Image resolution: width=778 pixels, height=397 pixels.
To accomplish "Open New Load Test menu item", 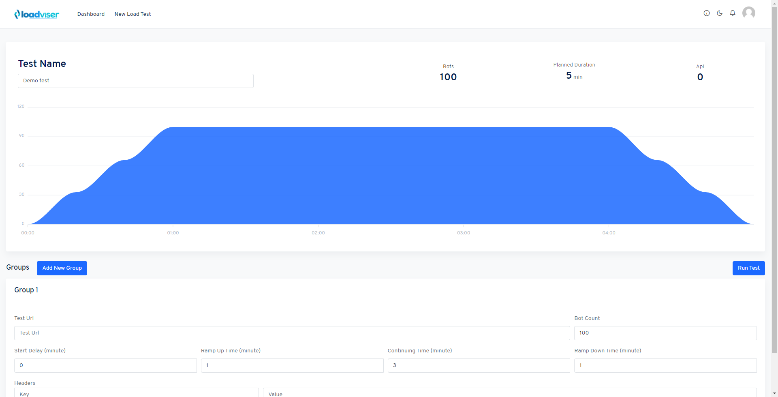I will click(133, 14).
